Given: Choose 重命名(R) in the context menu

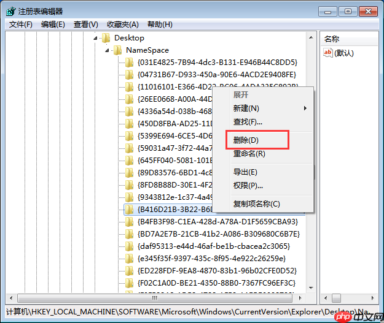Looking at the screenshot, I should pyautogui.click(x=249, y=154).
